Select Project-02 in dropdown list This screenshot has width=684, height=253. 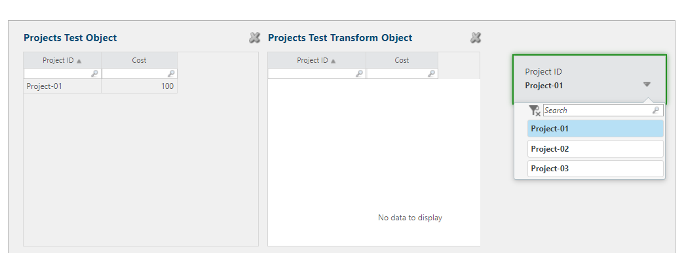(x=596, y=149)
